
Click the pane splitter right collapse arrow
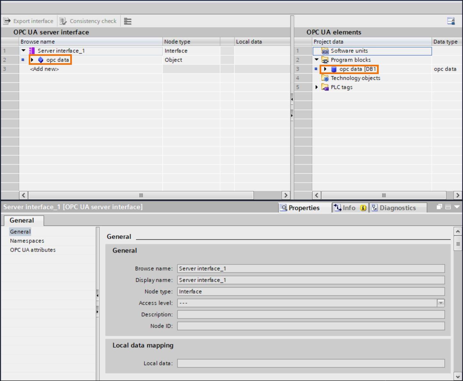292,116
